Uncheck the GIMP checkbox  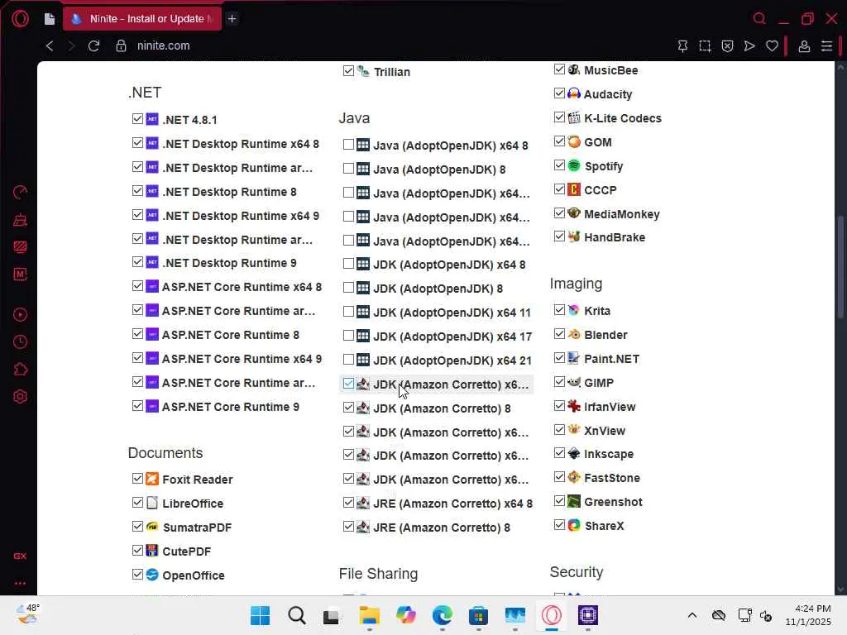560,382
